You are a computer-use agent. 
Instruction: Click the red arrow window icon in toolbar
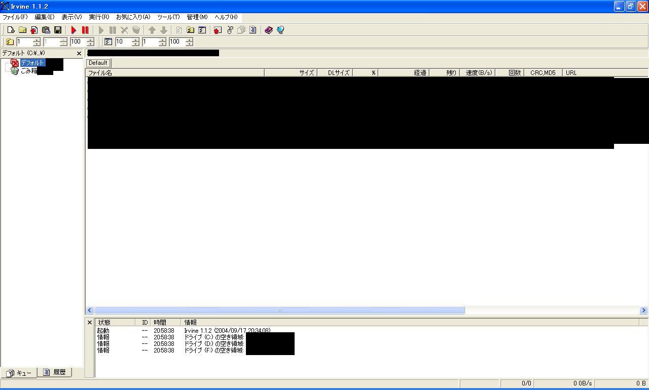click(x=218, y=30)
